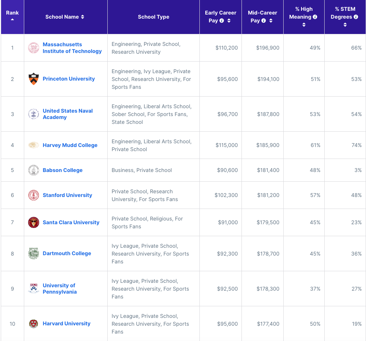Click Babson's school type Business, Private School
This screenshot has width=366, height=341.
pos(142,170)
